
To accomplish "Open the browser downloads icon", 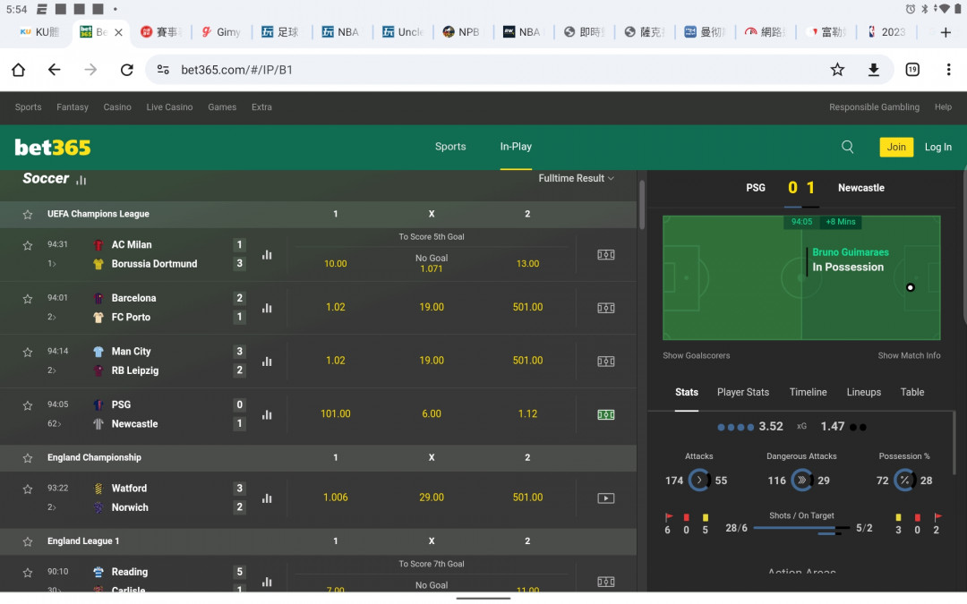I will [x=873, y=70].
